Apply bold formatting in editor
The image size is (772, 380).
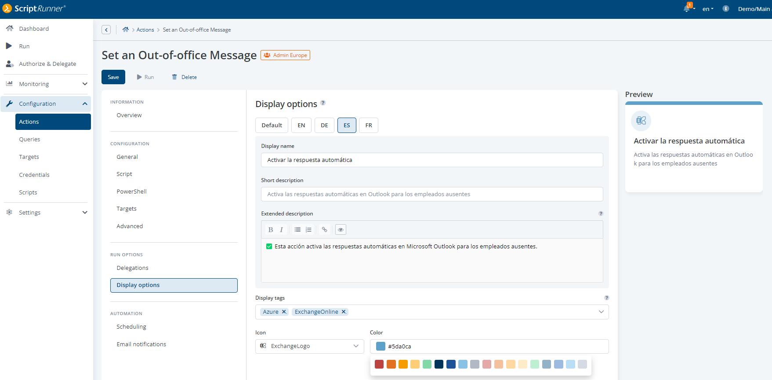click(271, 229)
